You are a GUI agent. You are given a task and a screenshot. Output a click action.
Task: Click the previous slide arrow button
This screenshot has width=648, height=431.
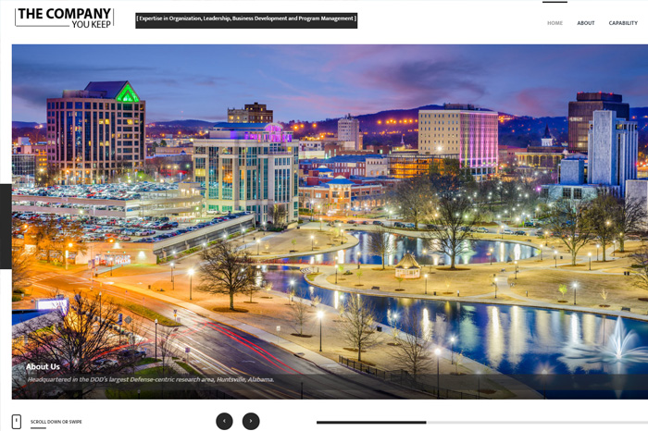224,421
